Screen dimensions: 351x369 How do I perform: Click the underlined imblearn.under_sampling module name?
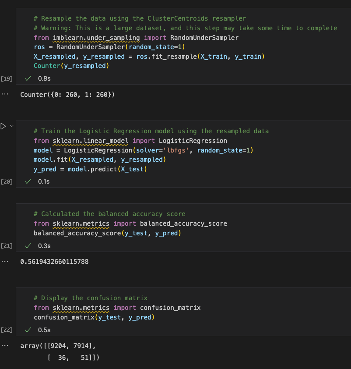96,38
